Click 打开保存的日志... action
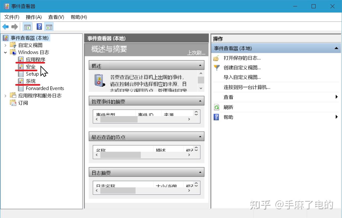Viewport: 342px width, 218px height. [x=242, y=58]
